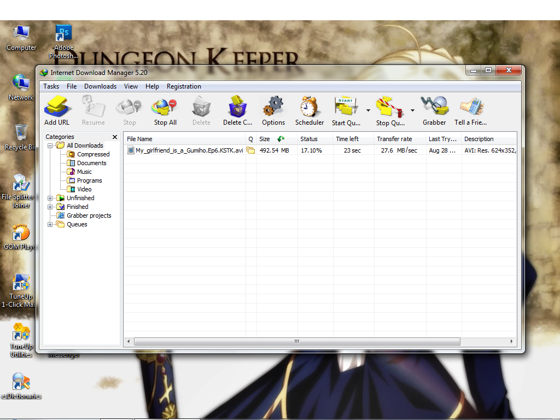The width and height of the screenshot is (560, 420).
Task: Stop all downloads with Stop All icon
Action: coord(165,107)
